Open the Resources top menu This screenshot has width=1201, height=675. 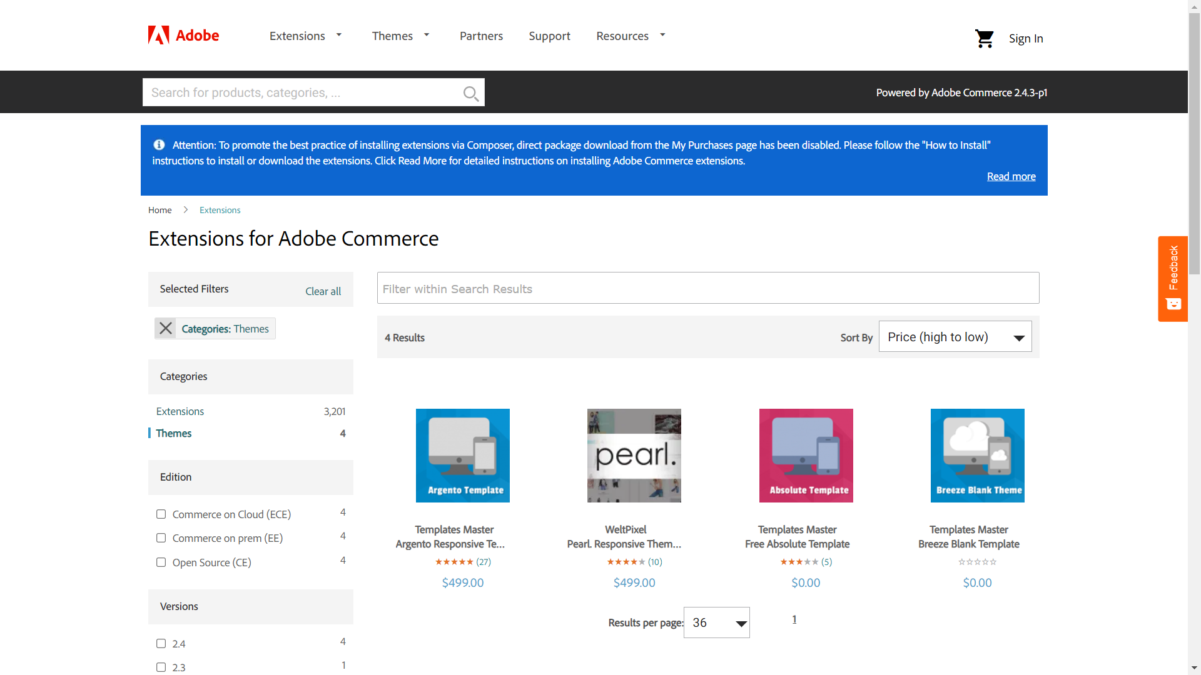click(x=622, y=36)
